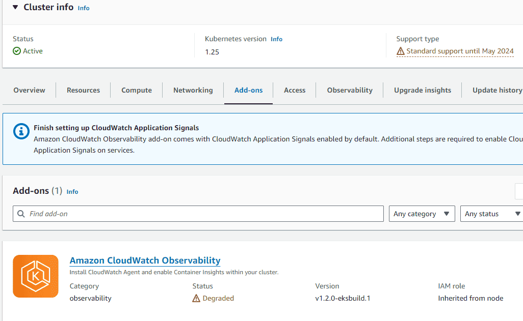Click the Degraded status text
This screenshot has height=321, width=523.
218,298
